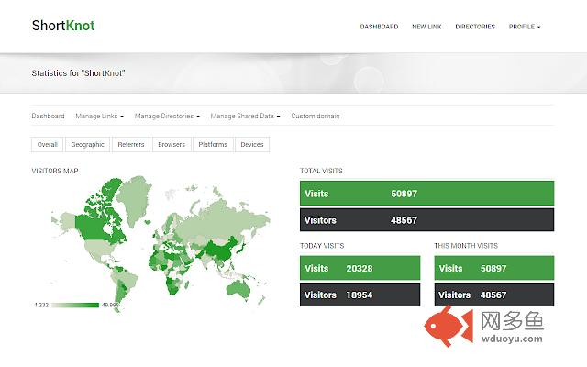Click Australia on the visitors map
Image resolution: width=587 pixels, height=367 pixels.
coord(238,289)
